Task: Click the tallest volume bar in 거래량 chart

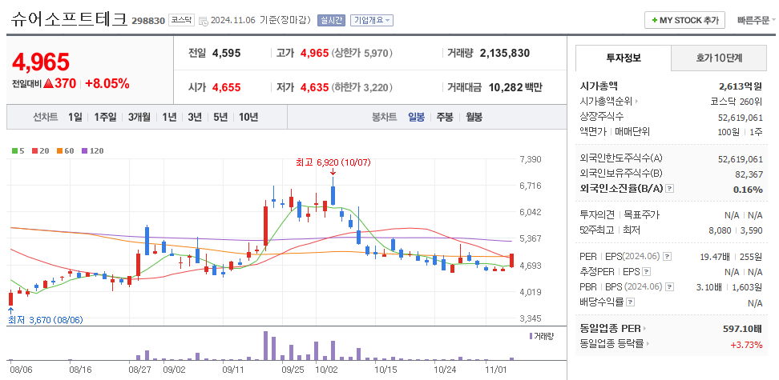Action: 266,346
